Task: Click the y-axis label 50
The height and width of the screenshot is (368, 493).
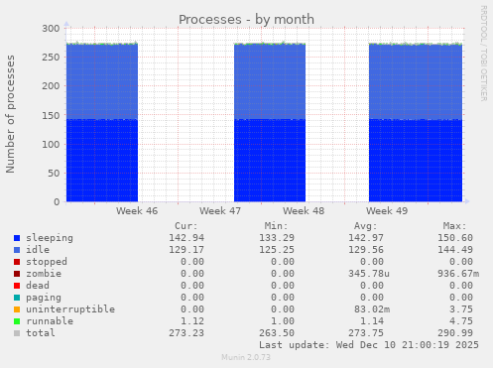Action: (54, 174)
